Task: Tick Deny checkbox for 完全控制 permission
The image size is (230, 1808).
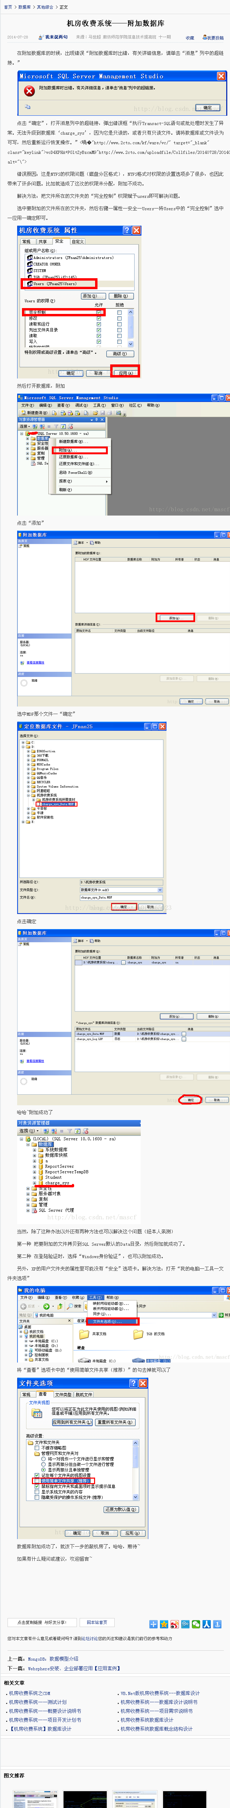Action: 119,312
